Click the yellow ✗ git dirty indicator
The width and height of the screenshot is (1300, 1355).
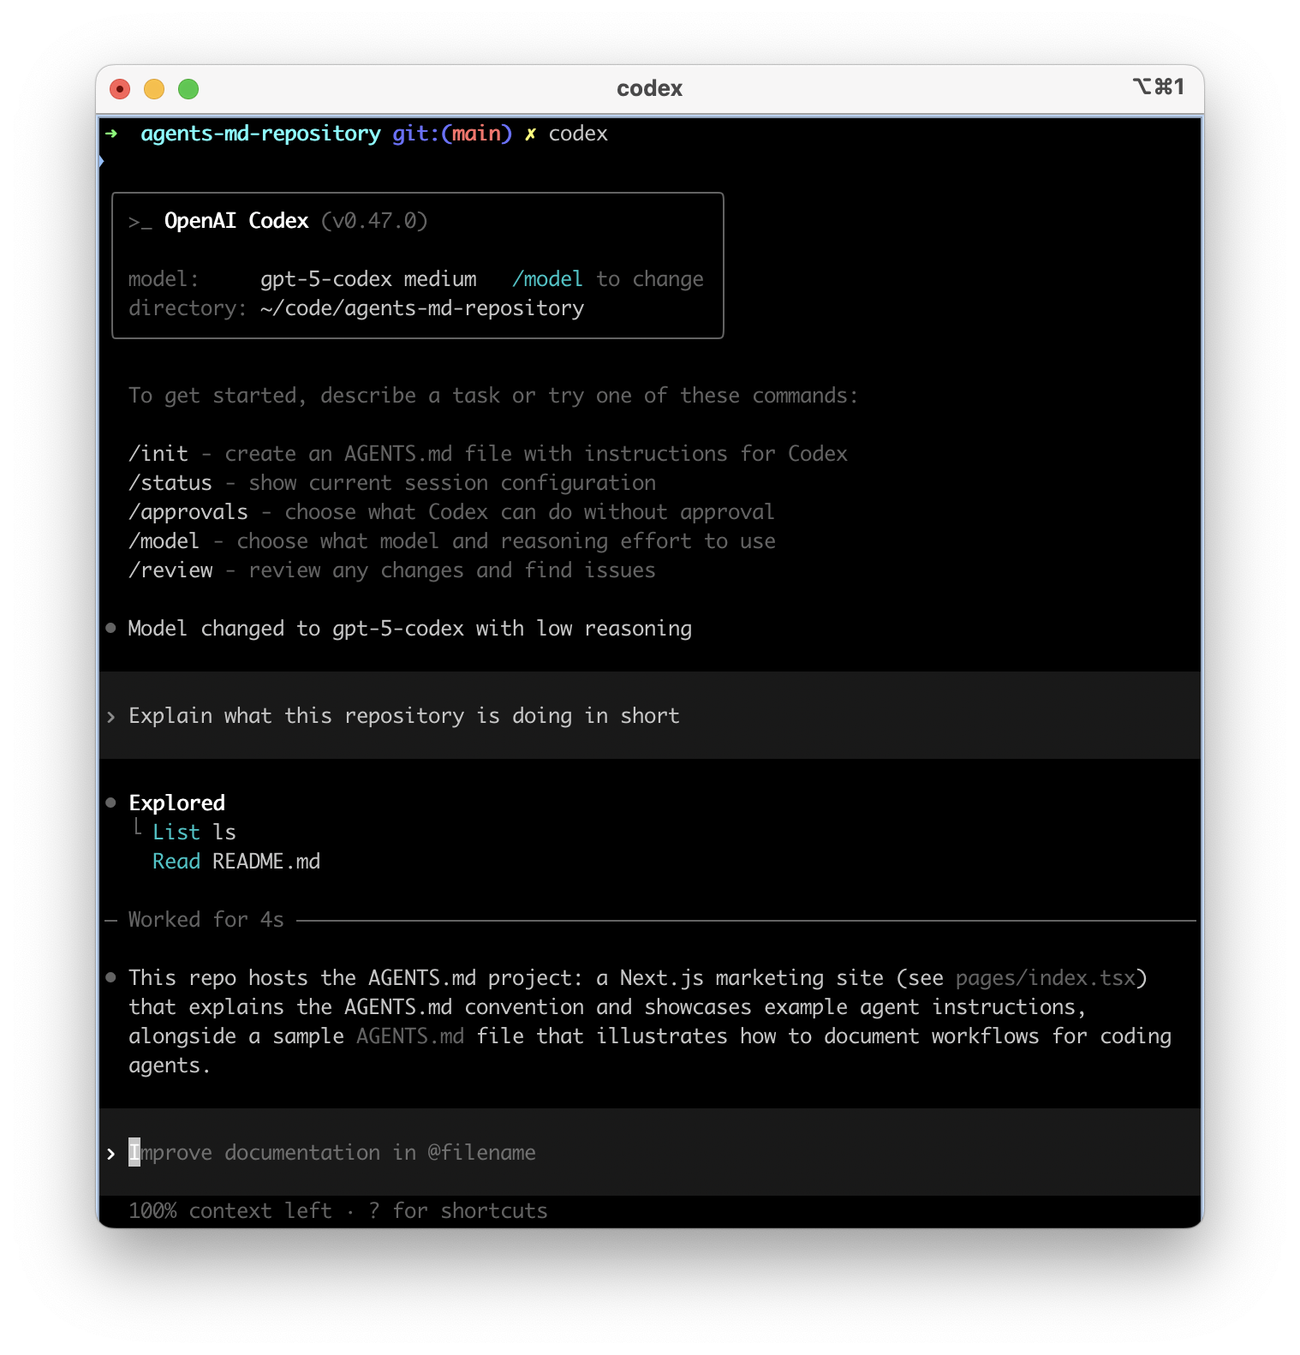point(530,134)
